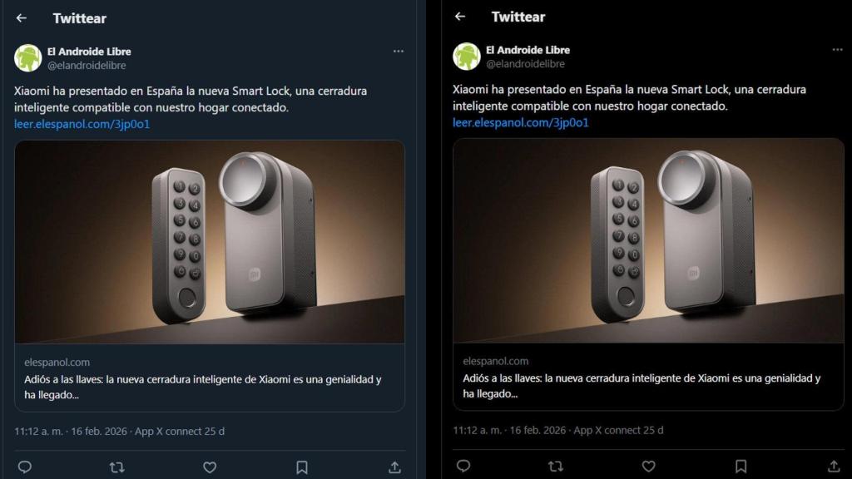Click the Twittear header title
This screenshot has height=479, width=852.
point(78,17)
